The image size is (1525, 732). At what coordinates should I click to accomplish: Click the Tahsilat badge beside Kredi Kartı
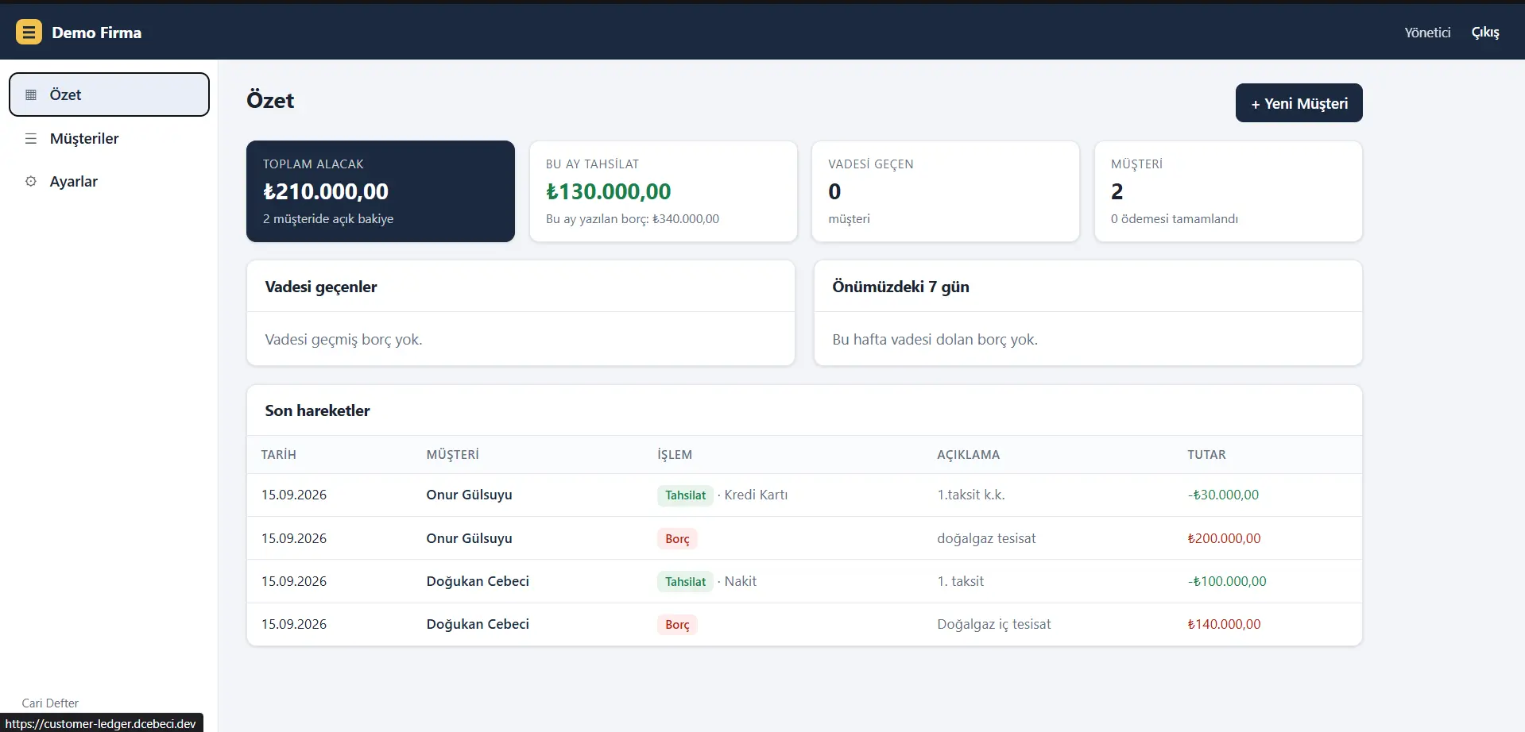(x=685, y=495)
